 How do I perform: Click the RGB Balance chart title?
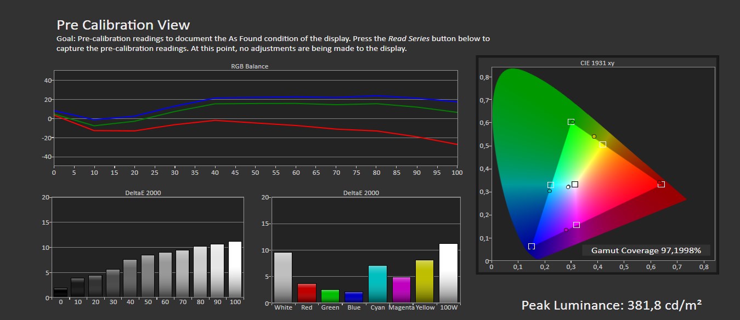pyautogui.click(x=250, y=66)
